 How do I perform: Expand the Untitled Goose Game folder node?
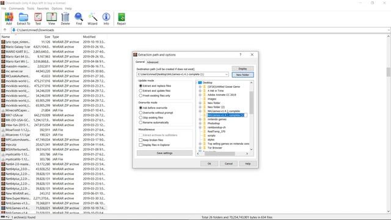(200, 87)
